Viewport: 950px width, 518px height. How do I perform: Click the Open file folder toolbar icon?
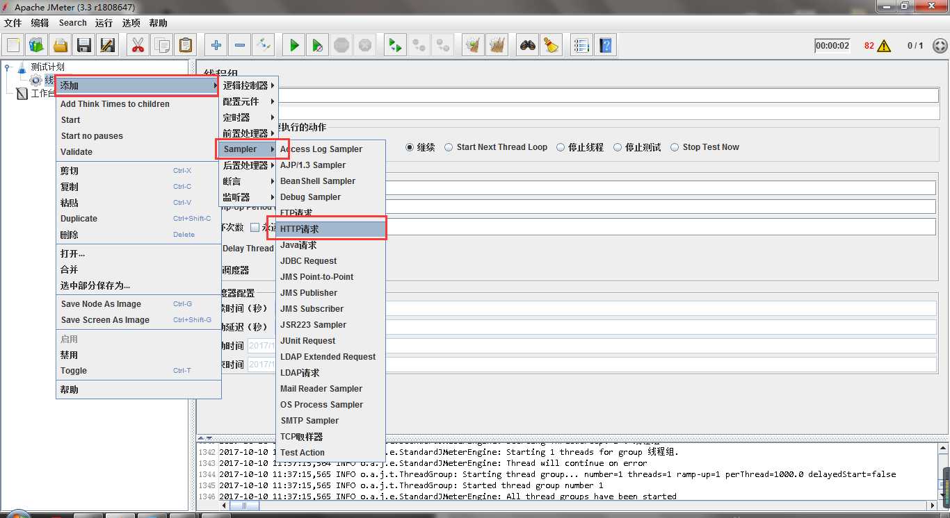(61, 46)
